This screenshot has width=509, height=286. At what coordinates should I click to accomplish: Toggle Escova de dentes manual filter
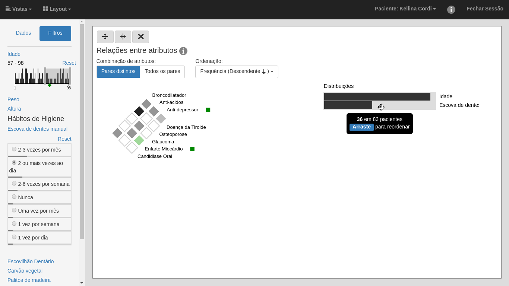(37, 129)
